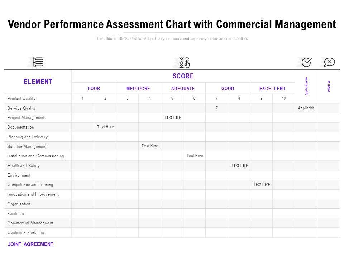The height and width of the screenshot is (258, 344).
Task: Click the star rating icon above SCORE
Action: pyautogui.click(x=183, y=62)
